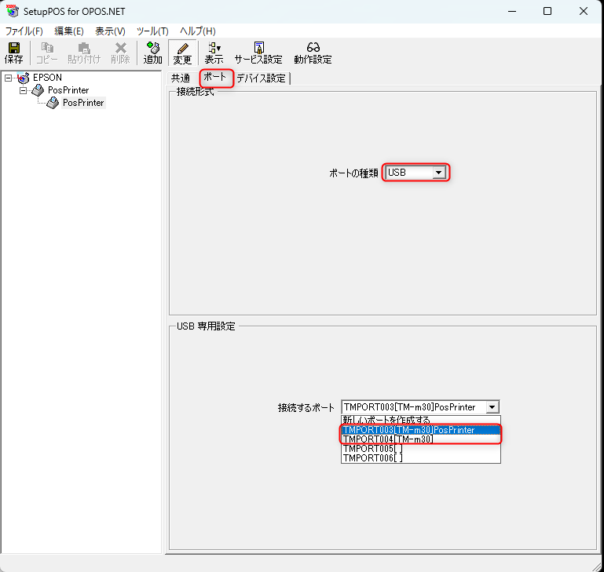Click the 追加 (Add) toolbar icon

(153, 53)
